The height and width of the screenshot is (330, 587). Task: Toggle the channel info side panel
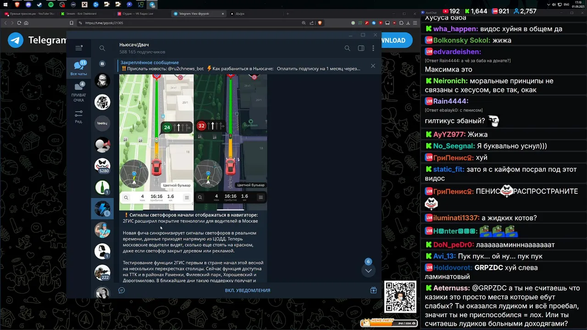(x=361, y=48)
